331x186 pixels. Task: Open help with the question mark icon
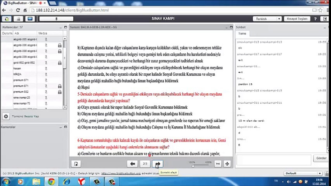[315, 19]
